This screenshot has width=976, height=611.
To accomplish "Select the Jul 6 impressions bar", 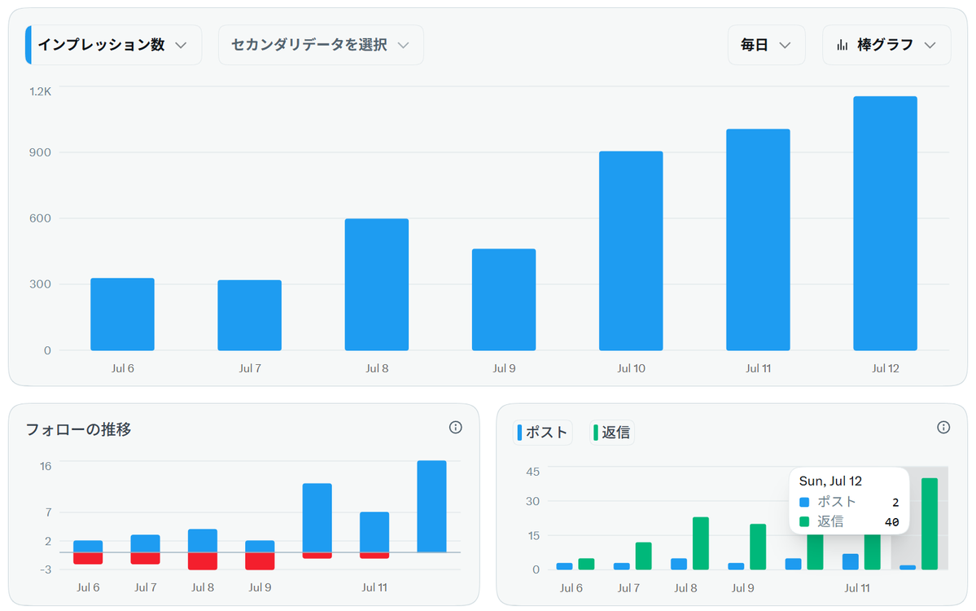I will (x=123, y=314).
